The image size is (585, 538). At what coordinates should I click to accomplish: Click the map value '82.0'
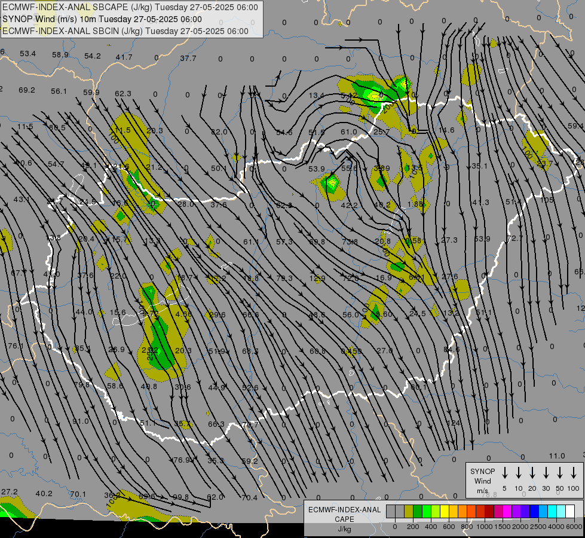pos(219,132)
